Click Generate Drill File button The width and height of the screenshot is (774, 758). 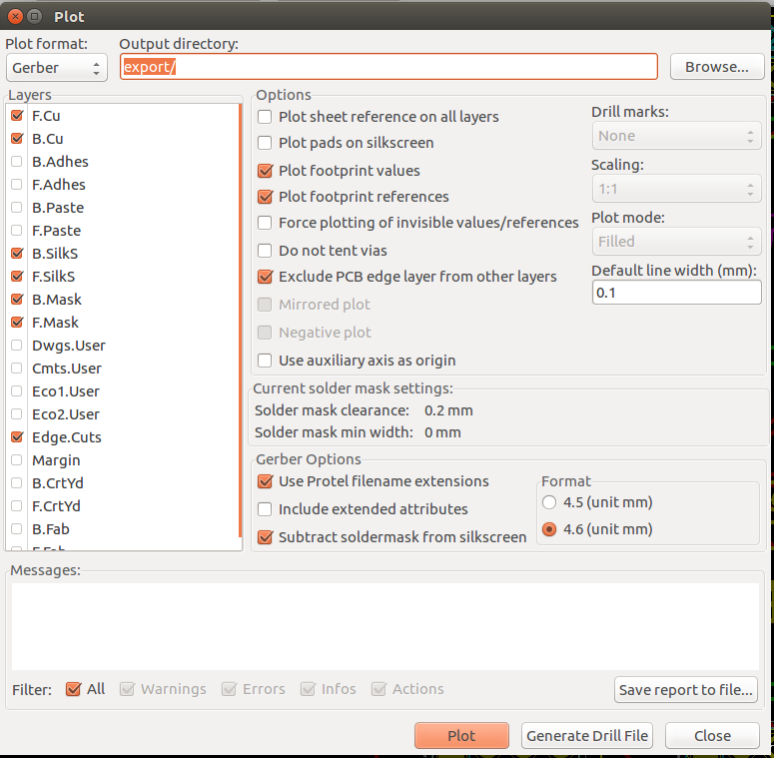pos(587,736)
